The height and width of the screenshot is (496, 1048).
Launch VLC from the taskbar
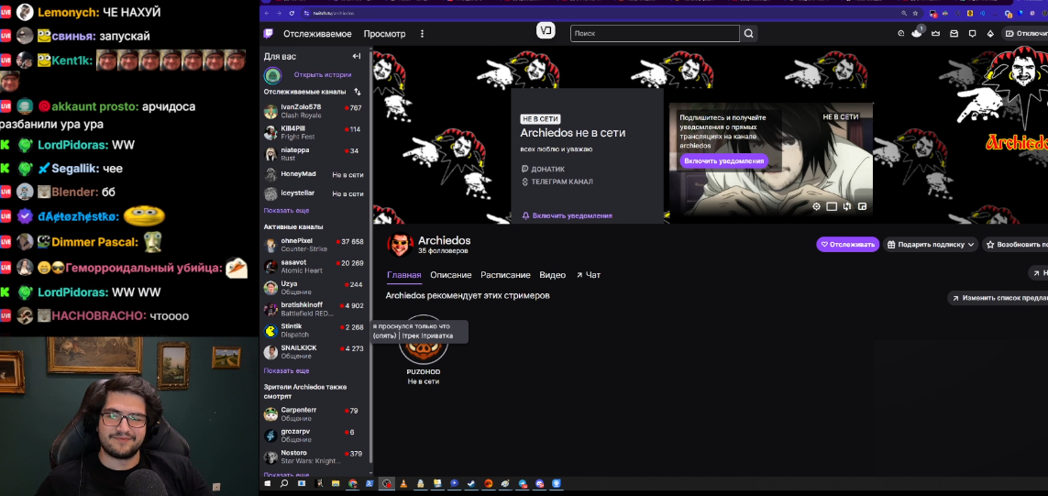pos(403,483)
